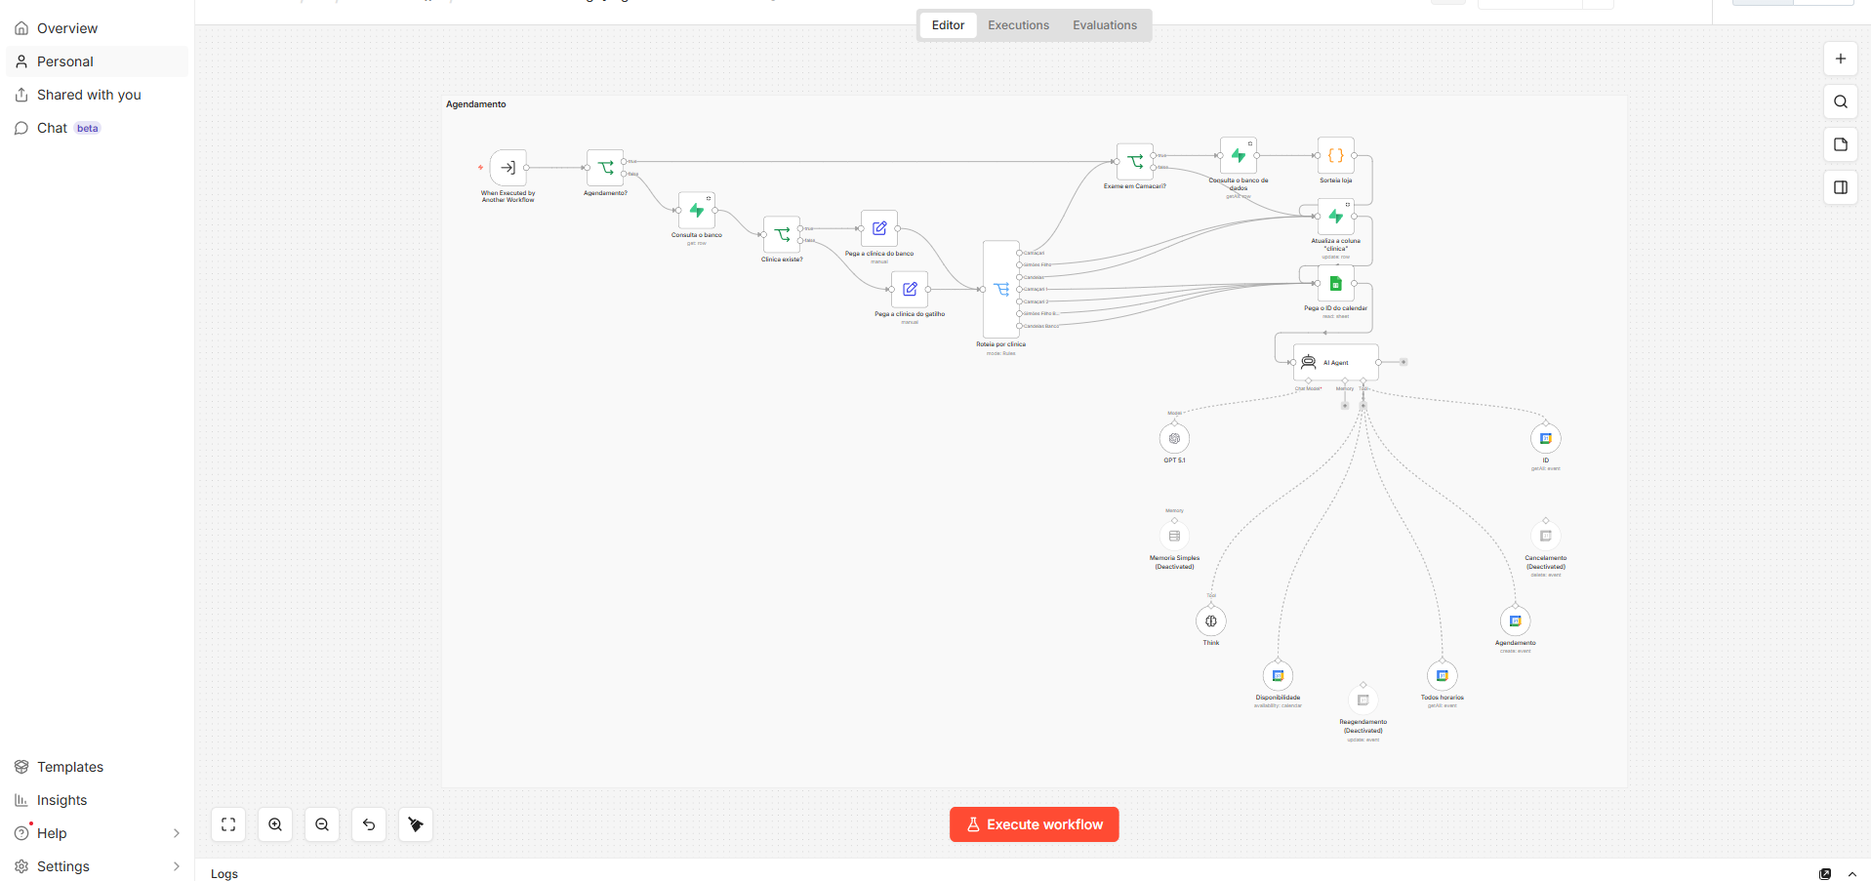The height and width of the screenshot is (881, 1871).
Task: Select the Think tool node
Action: 1211,621
